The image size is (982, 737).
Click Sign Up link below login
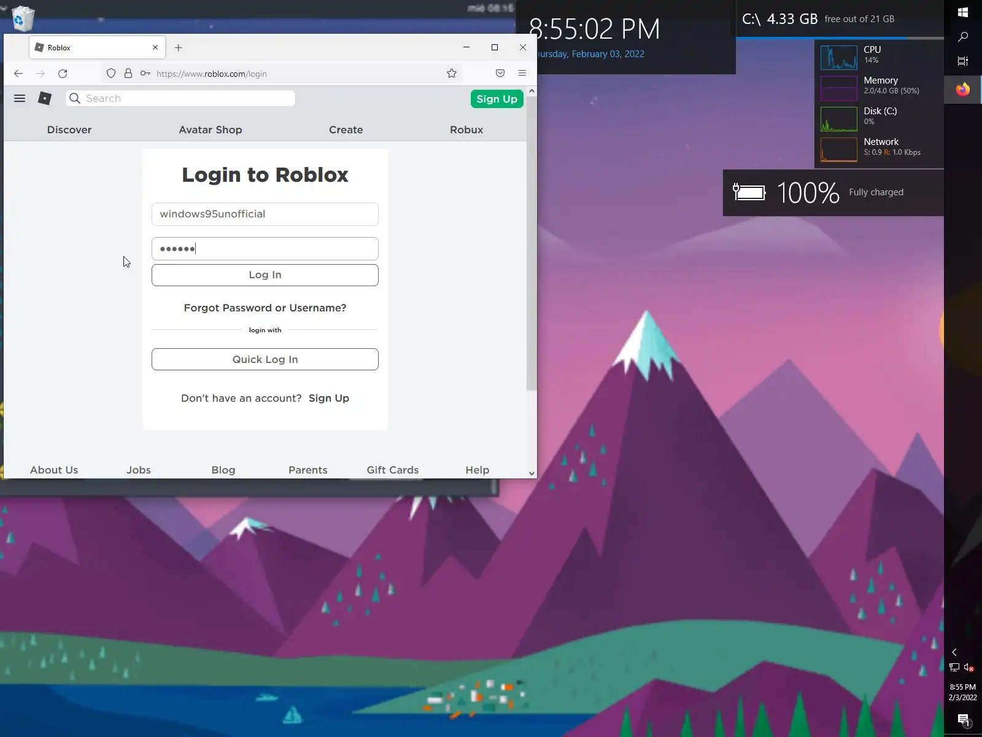[x=329, y=398]
